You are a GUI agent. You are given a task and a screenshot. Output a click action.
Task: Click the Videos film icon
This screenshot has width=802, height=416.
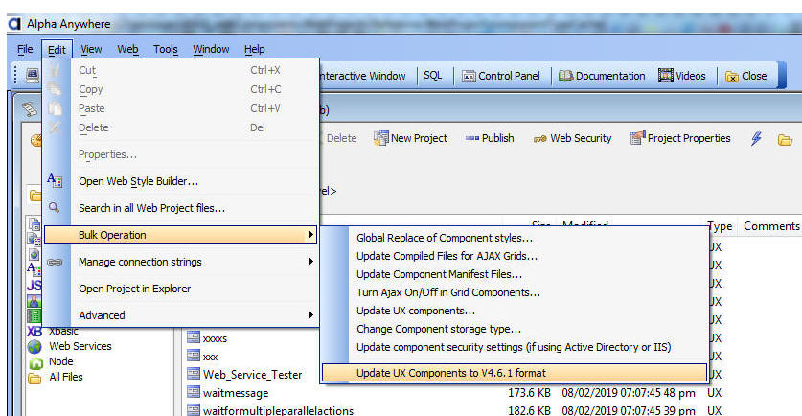pos(665,76)
